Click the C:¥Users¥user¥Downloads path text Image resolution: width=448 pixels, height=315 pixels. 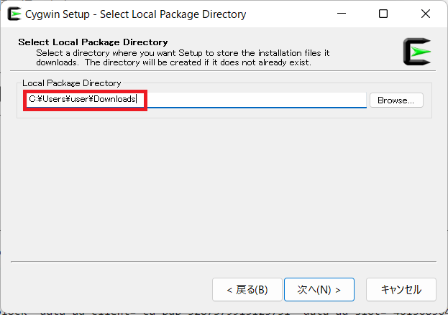pos(82,99)
